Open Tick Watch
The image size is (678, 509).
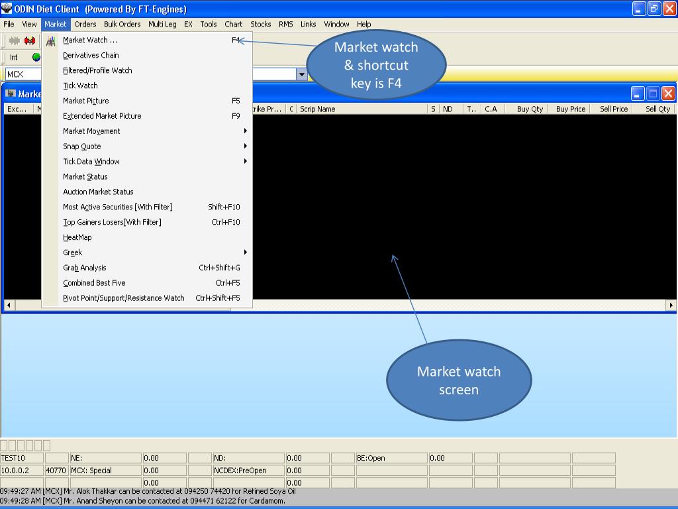point(147,85)
